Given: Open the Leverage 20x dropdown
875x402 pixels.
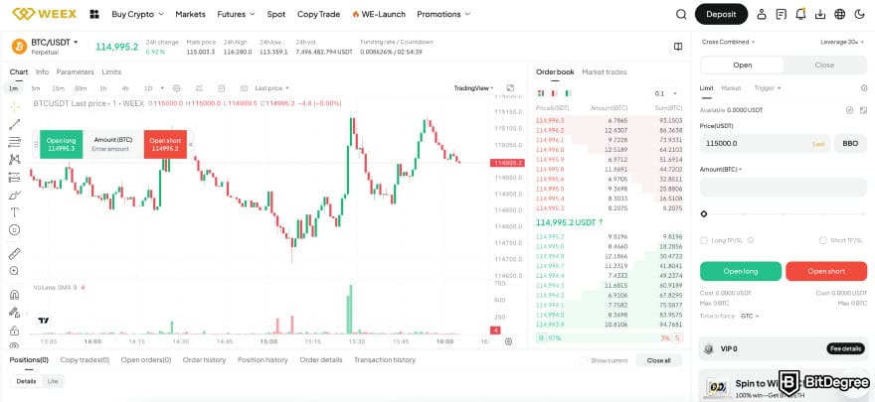Looking at the screenshot, I should coord(842,42).
